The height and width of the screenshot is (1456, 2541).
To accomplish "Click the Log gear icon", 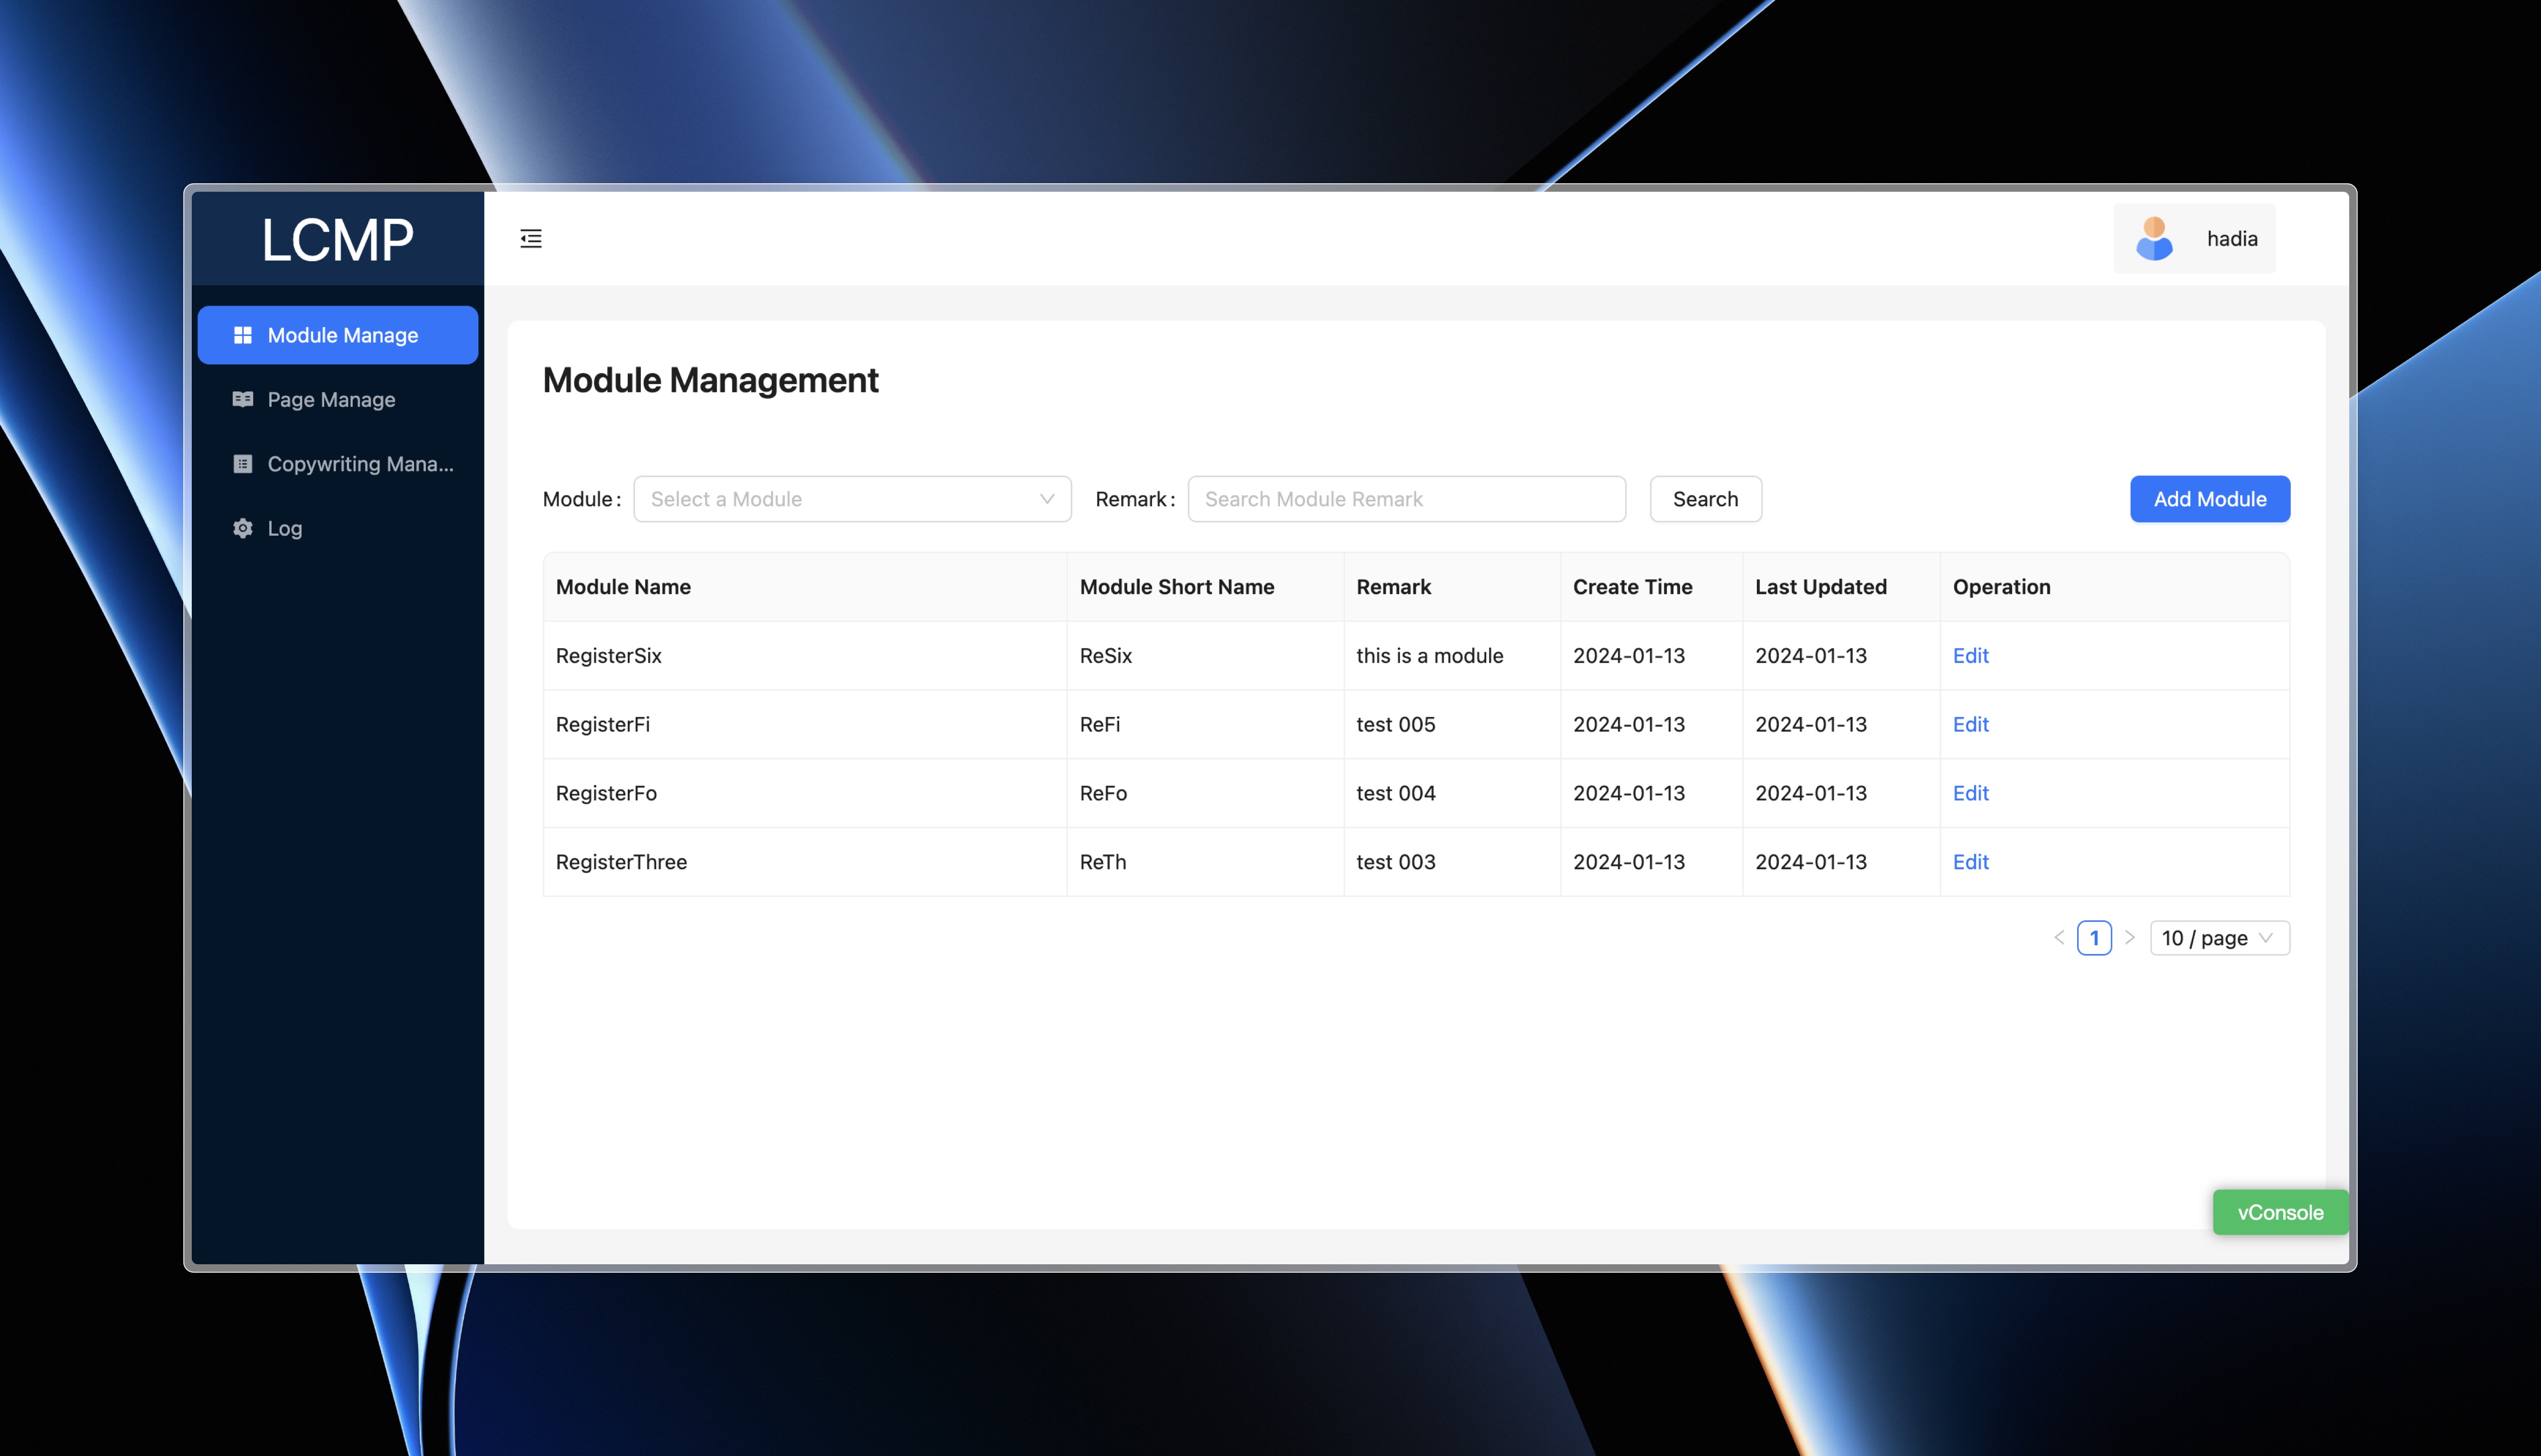I will pyautogui.click(x=242, y=528).
